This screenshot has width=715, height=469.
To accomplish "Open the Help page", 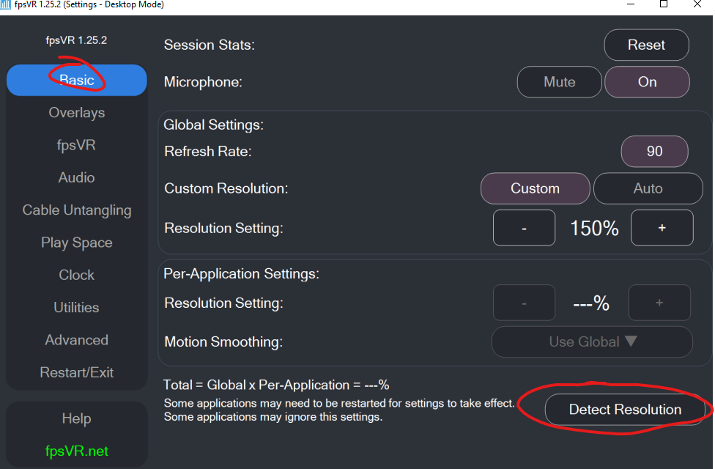I will 76,418.
